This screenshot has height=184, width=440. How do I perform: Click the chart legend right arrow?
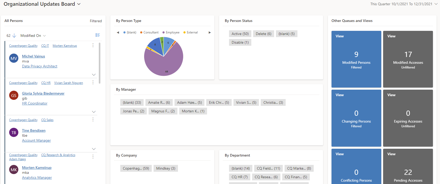click(x=209, y=32)
